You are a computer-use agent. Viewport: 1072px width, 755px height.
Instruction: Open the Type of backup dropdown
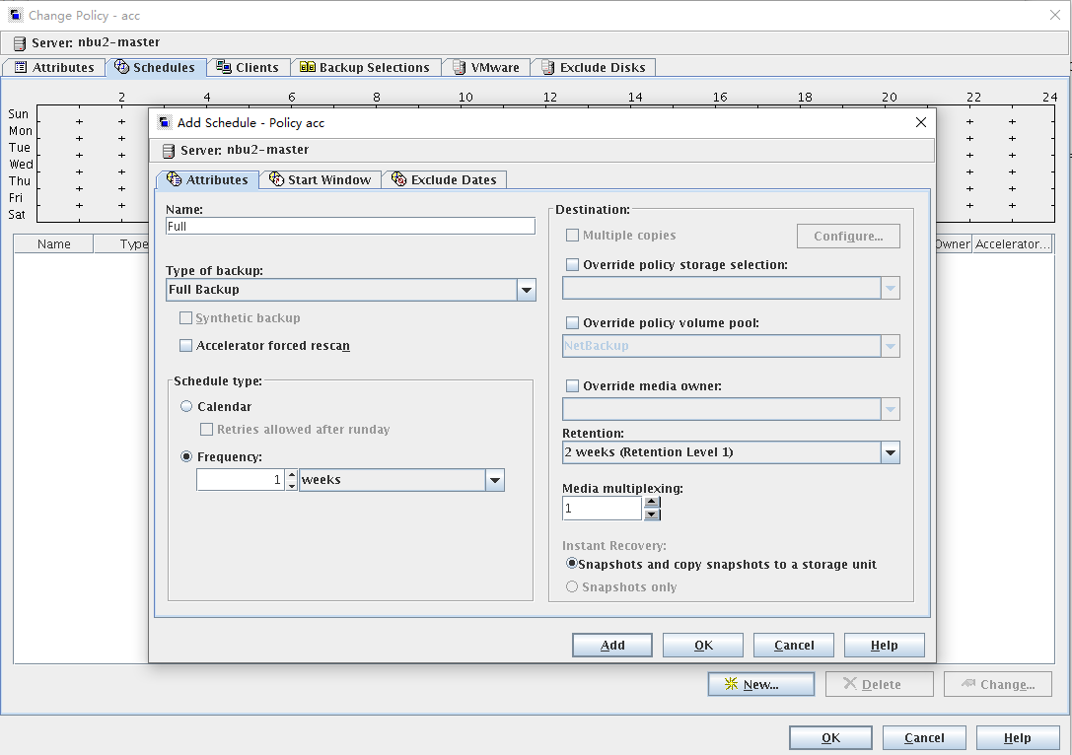click(x=527, y=290)
